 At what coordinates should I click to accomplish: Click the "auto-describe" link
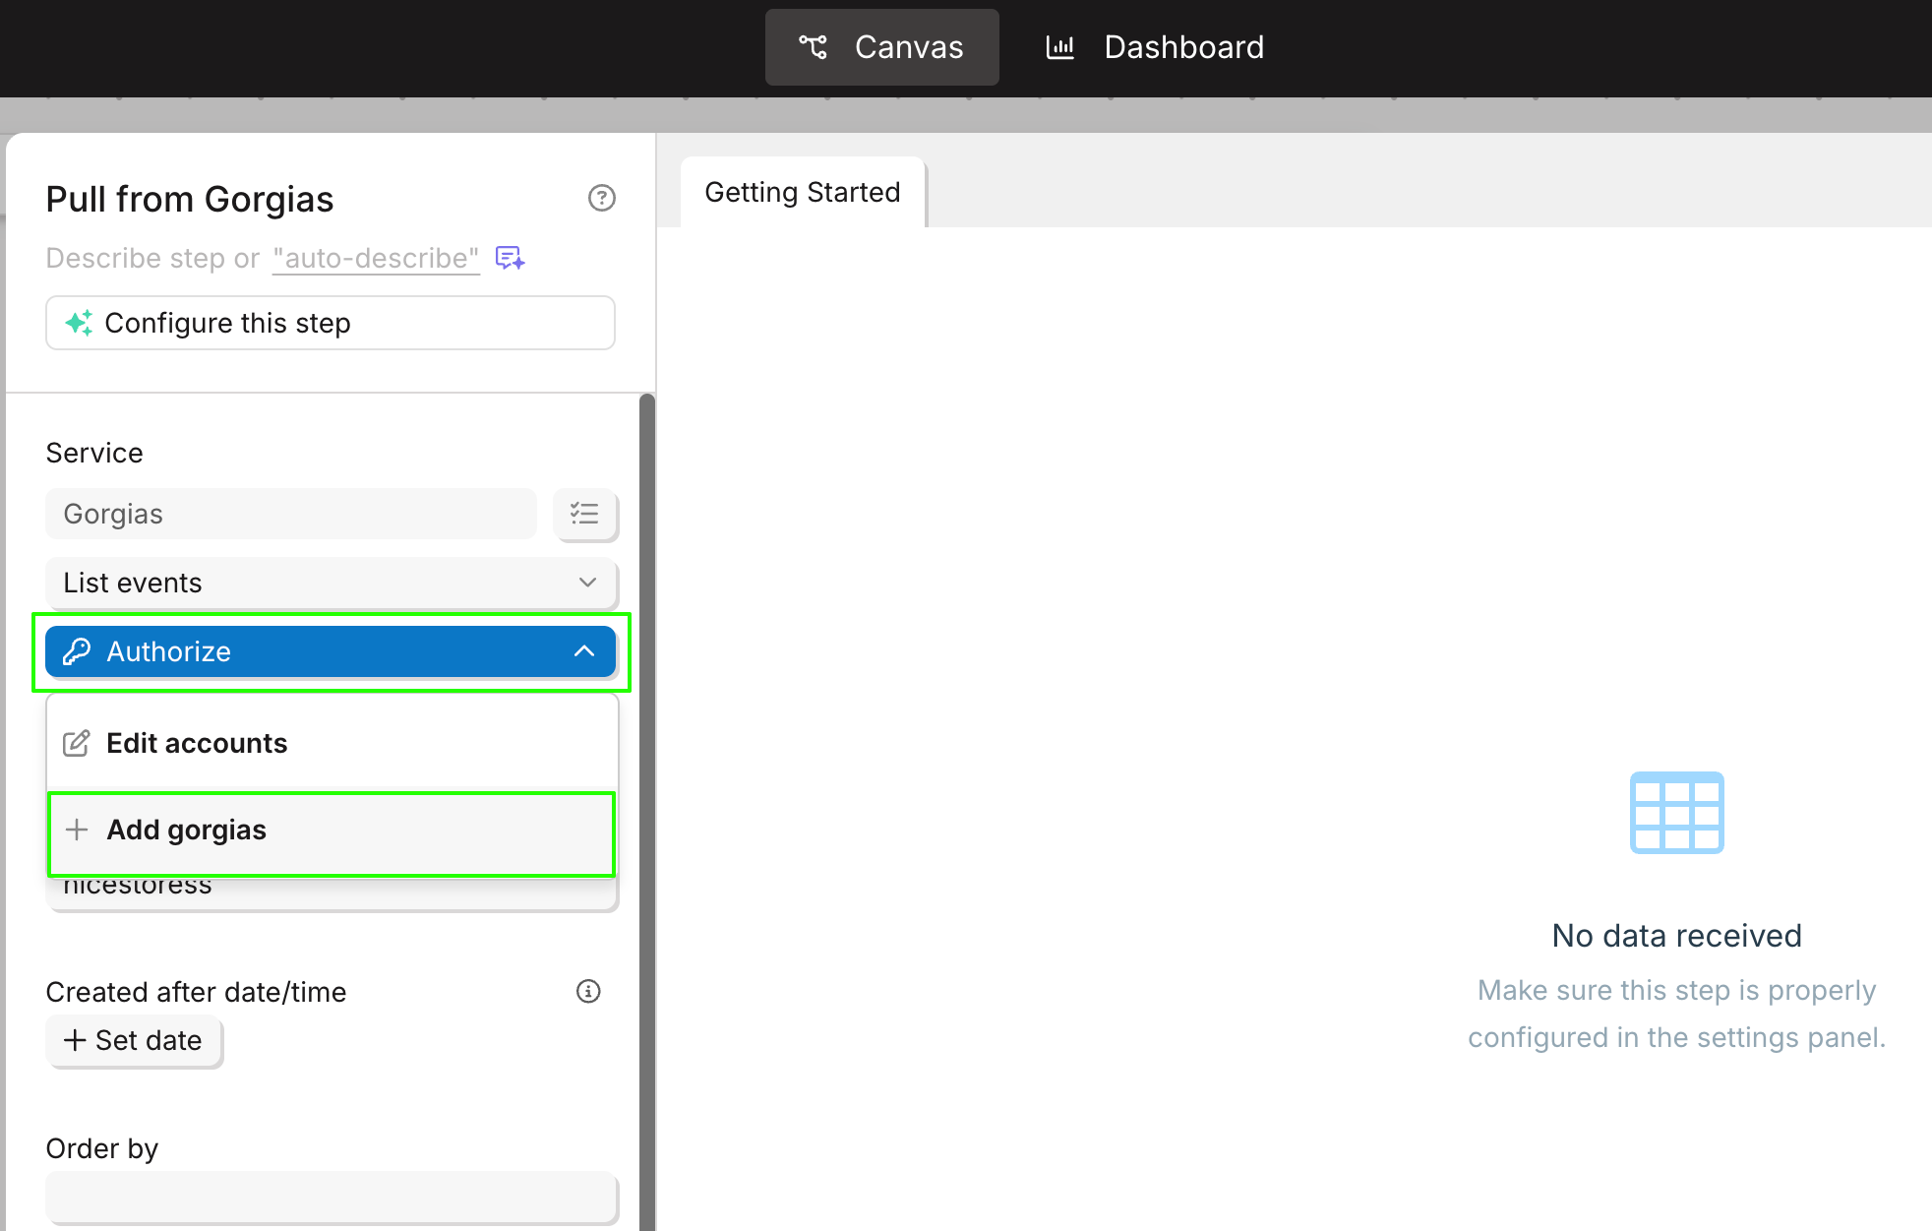click(376, 258)
